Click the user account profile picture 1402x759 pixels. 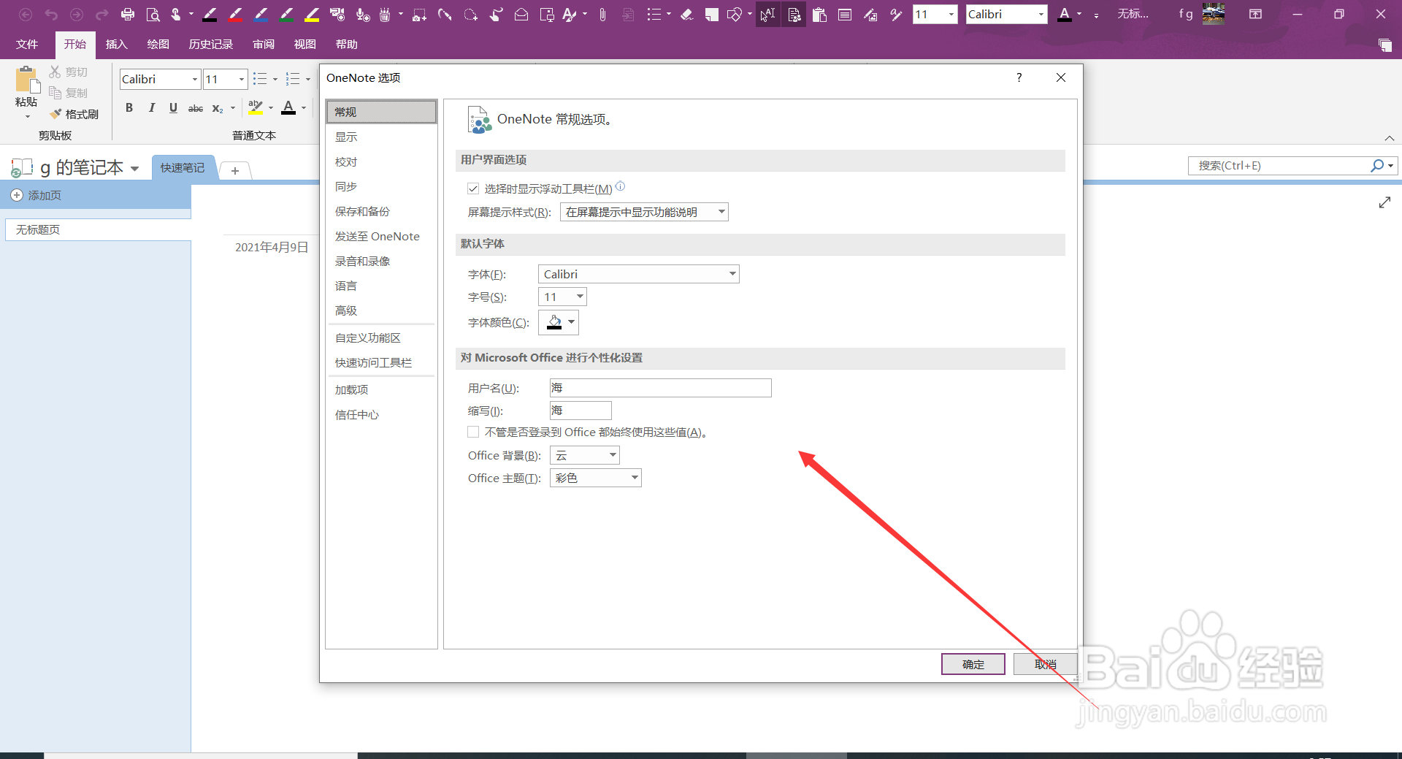click(1214, 14)
